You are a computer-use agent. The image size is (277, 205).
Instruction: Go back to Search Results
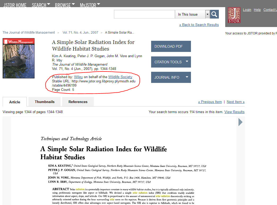pos(199,25)
